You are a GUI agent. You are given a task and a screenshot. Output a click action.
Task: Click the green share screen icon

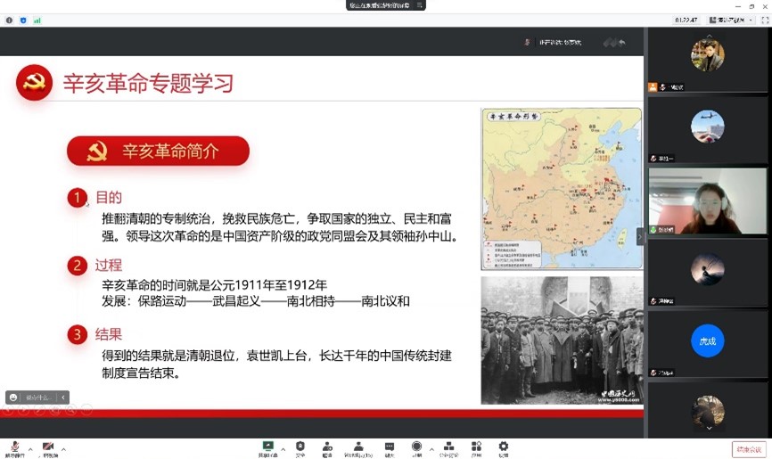coord(267,447)
